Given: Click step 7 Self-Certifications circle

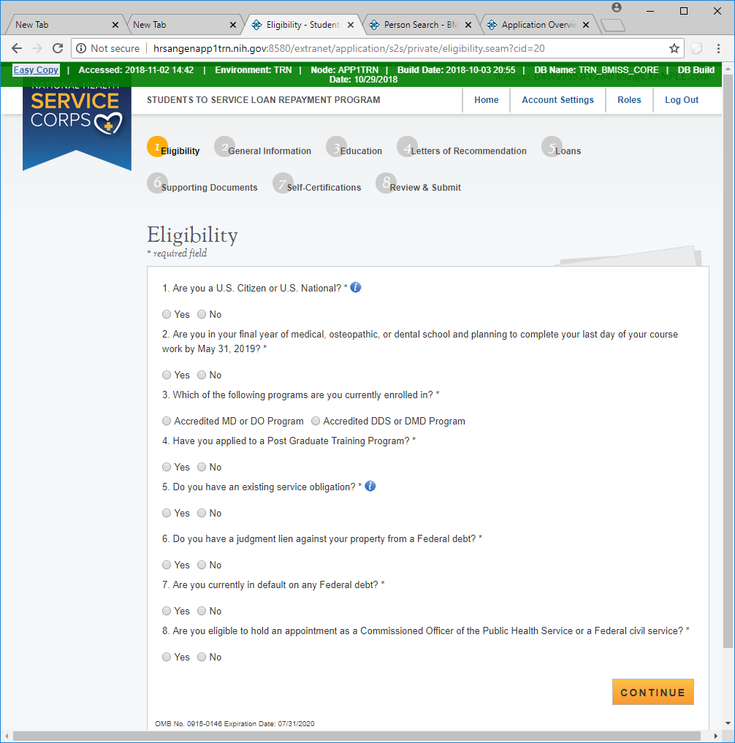Looking at the screenshot, I should point(283,183).
